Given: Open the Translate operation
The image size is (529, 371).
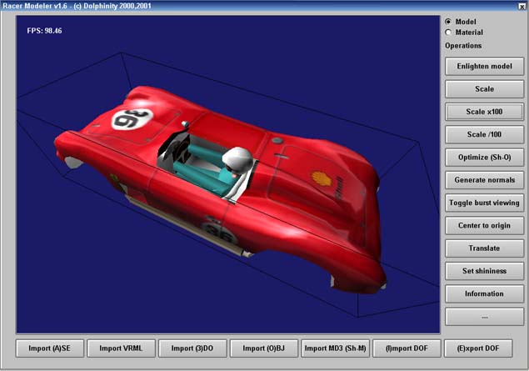Looking at the screenshot, I should [484, 248].
